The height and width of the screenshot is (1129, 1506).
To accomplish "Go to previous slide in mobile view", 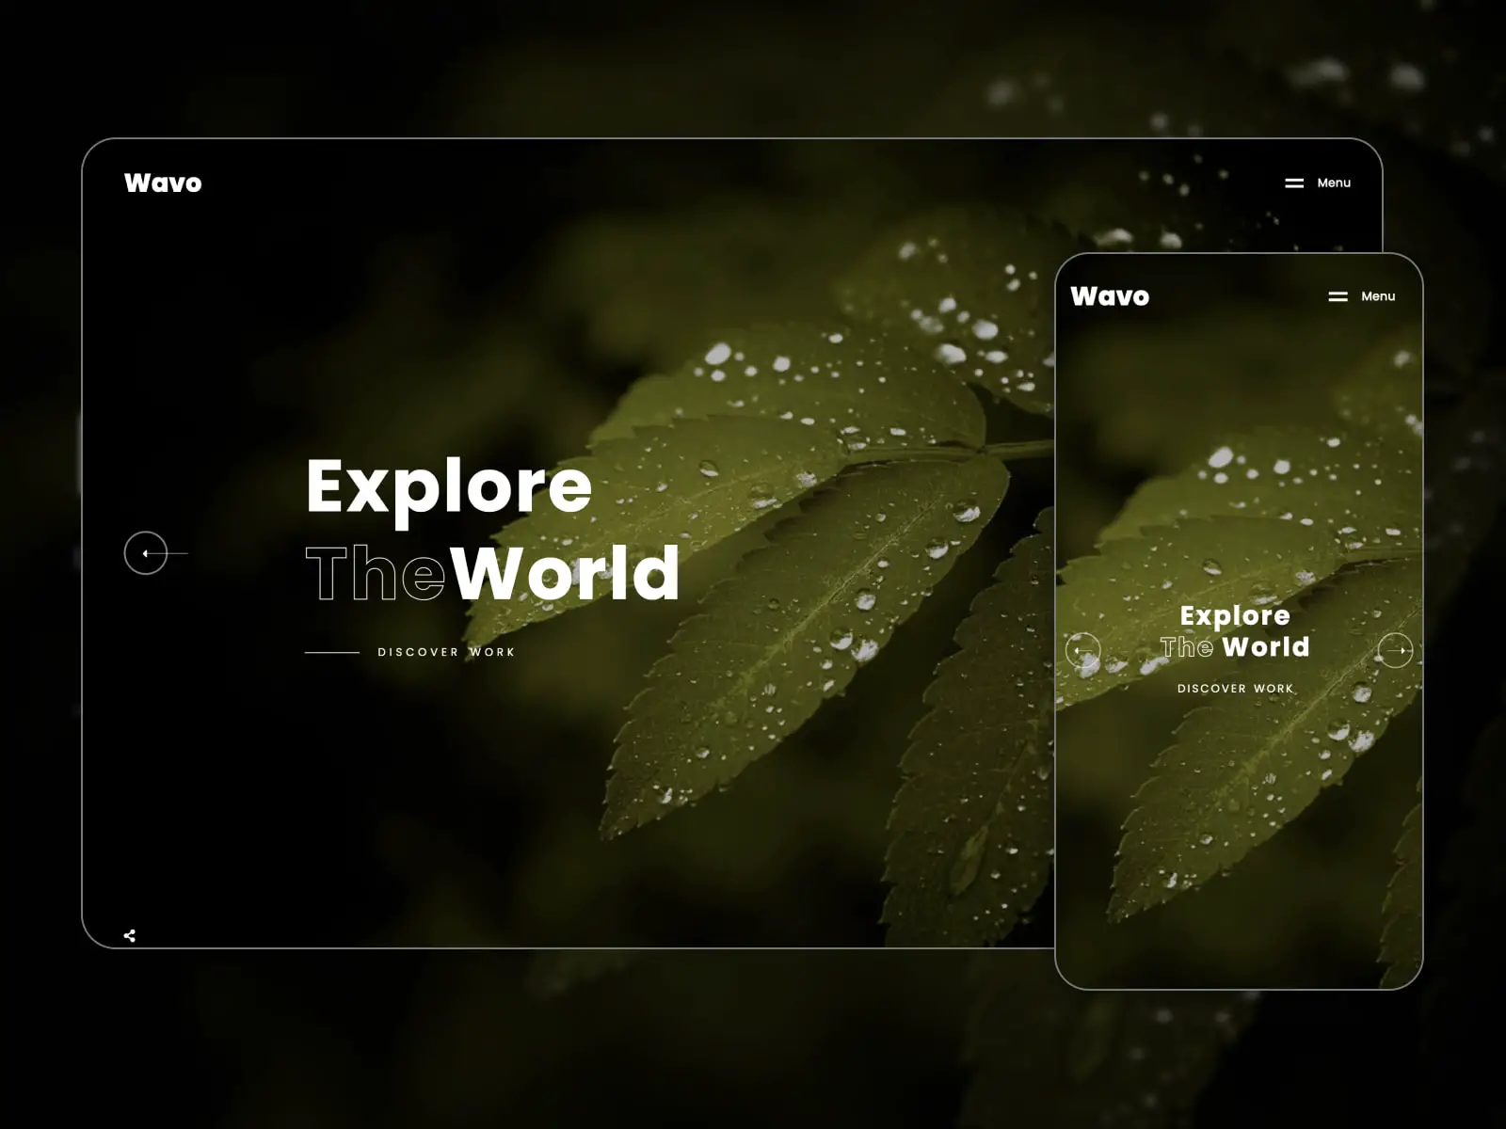I will click(x=1082, y=650).
